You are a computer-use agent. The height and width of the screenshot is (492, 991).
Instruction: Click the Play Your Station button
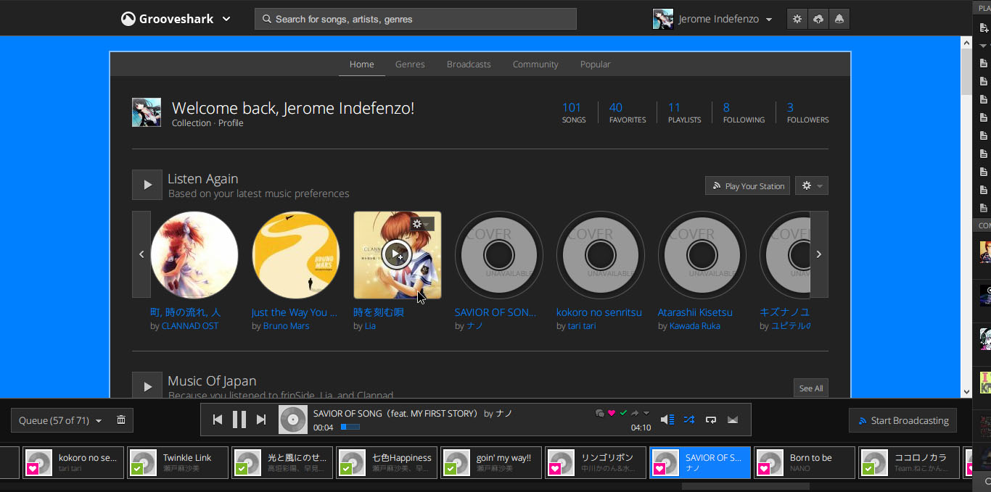tap(747, 186)
